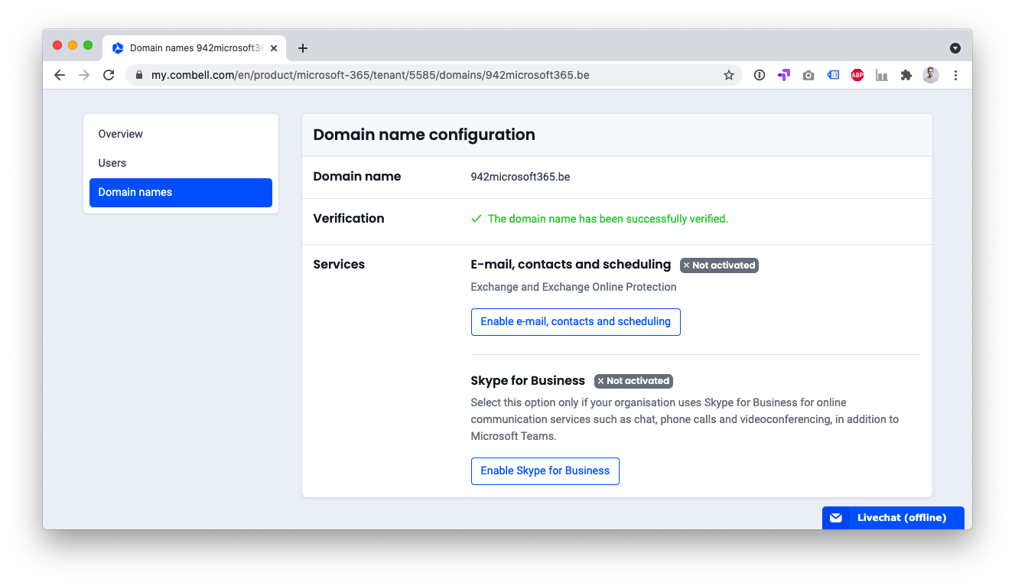Open the Livechat (offline) widget
Image resolution: width=1015 pixels, height=586 pixels.
coord(893,518)
